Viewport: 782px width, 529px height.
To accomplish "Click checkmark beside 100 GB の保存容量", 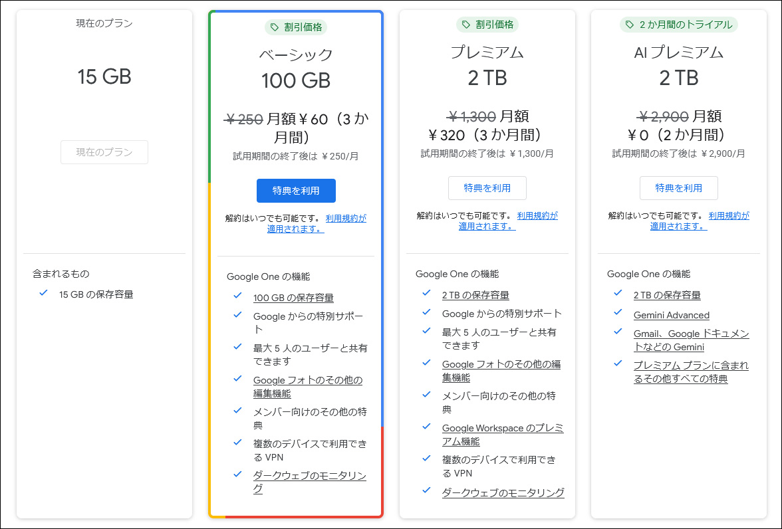I will (x=237, y=296).
